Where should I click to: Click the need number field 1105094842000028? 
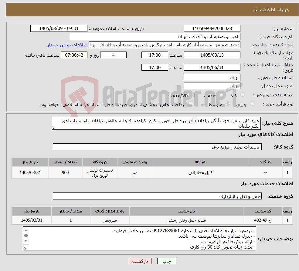(212, 28)
